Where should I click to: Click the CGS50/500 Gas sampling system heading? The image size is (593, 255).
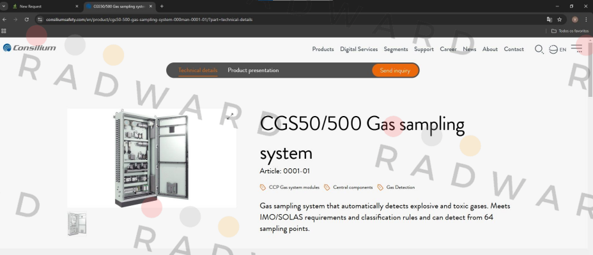click(x=362, y=138)
